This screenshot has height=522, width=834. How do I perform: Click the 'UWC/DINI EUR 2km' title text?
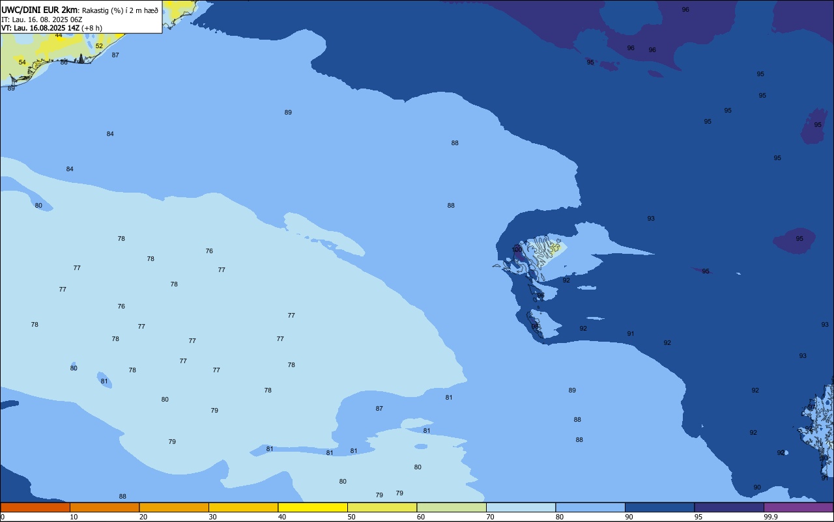[x=40, y=10]
